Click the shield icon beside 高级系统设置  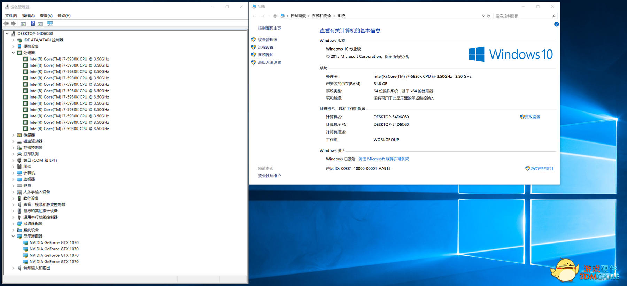click(x=254, y=63)
